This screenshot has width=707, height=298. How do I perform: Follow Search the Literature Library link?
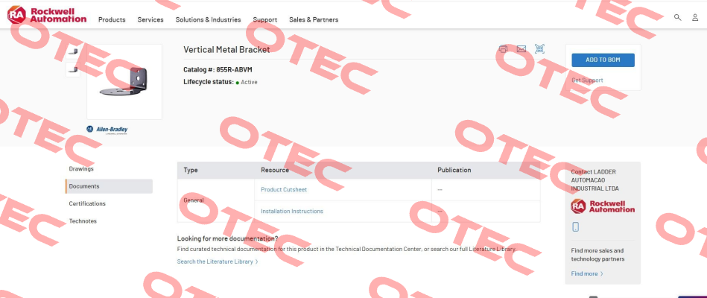coord(218,261)
